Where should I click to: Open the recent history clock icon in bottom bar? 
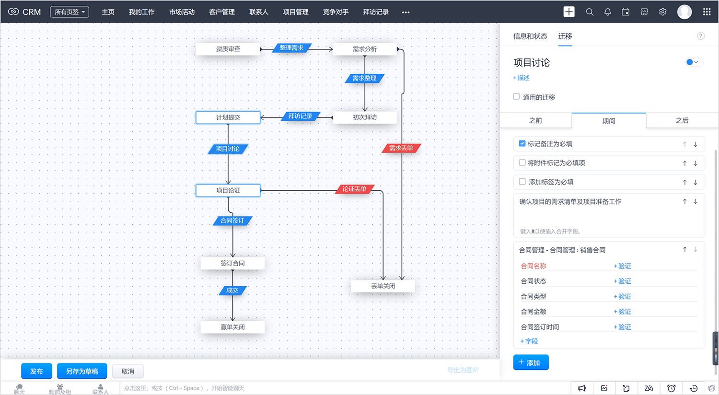[694, 388]
